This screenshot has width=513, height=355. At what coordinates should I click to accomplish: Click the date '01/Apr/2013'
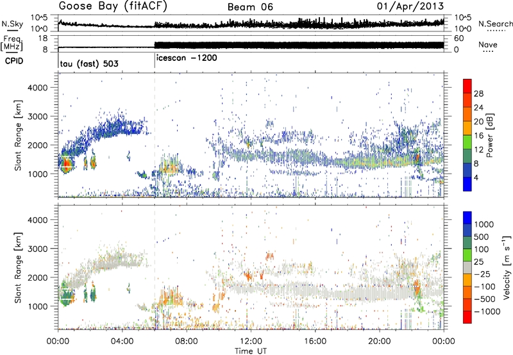point(410,6)
